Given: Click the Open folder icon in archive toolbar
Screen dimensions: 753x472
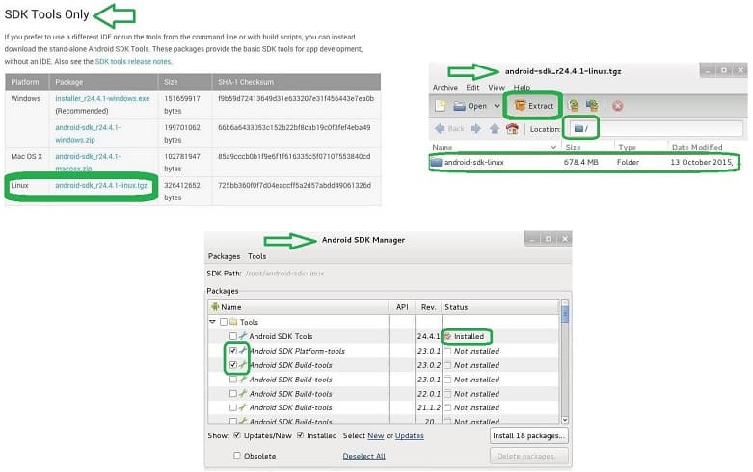Looking at the screenshot, I should 460,106.
